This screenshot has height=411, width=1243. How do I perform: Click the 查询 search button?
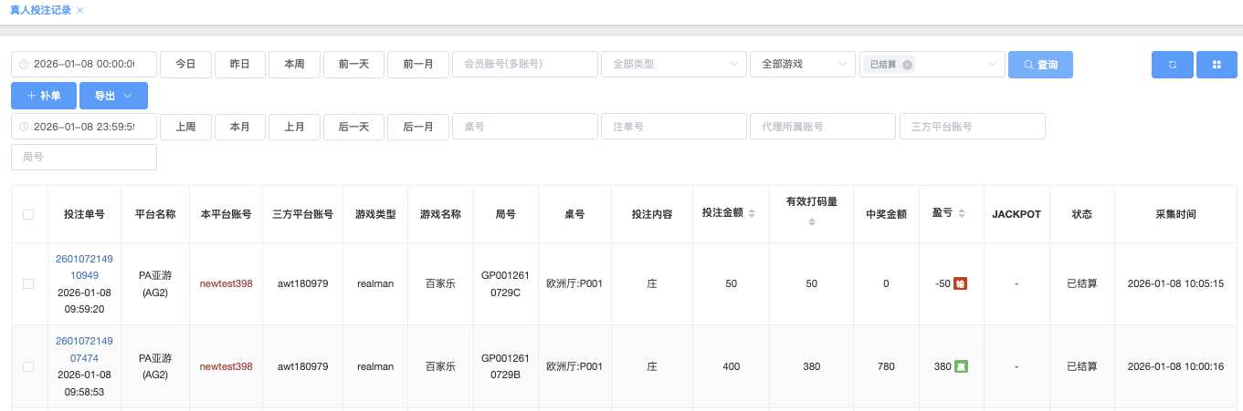click(1040, 65)
